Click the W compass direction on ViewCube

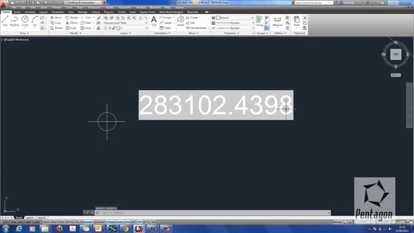point(384,54)
